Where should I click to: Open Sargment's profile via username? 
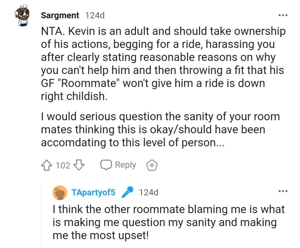click(x=60, y=15)
